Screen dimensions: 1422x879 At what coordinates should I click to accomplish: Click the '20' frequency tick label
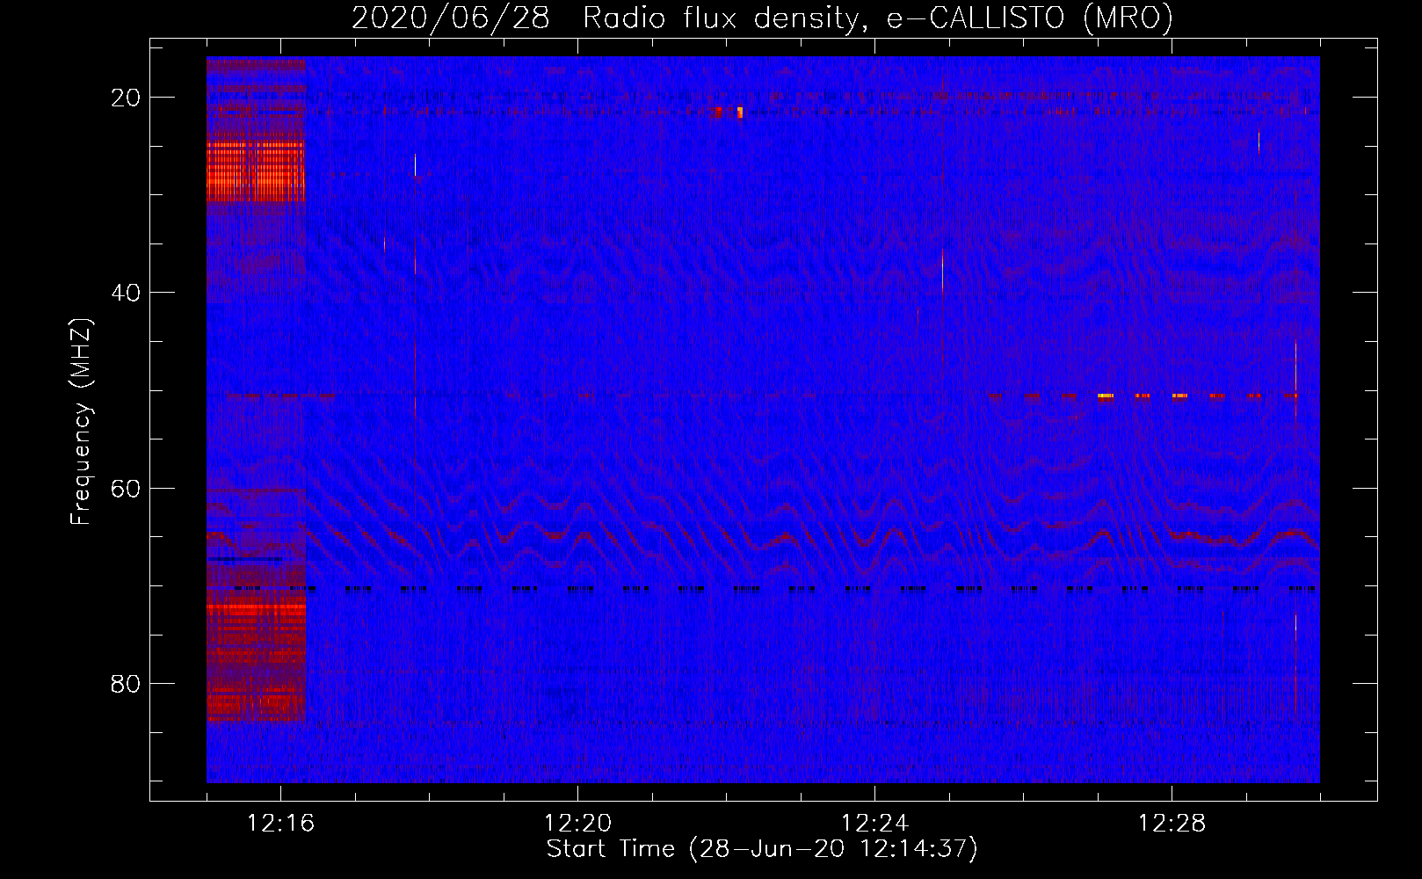pyautogui.click(x=126, y=98)
